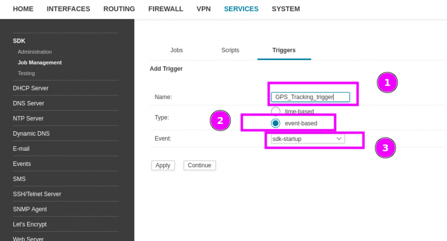Open the SYSTEM menu
The height and width of the screenshot is (241, 447).
click(x=286, y=9)
